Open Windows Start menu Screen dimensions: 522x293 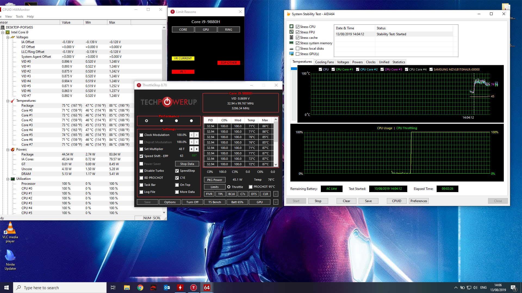coord(7,288)
